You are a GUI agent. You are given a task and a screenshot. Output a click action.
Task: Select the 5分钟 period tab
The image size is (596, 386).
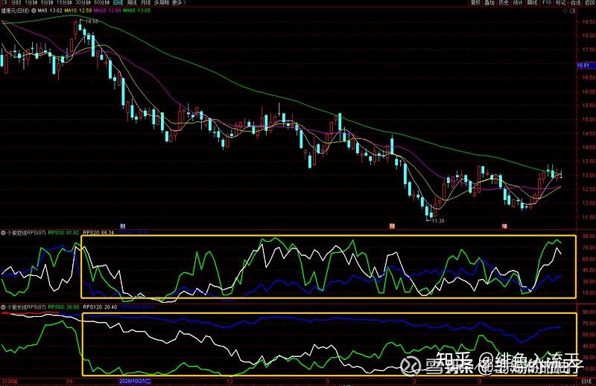point(47,2)
